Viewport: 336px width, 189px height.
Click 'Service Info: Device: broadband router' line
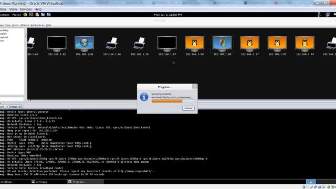(35, 168)
